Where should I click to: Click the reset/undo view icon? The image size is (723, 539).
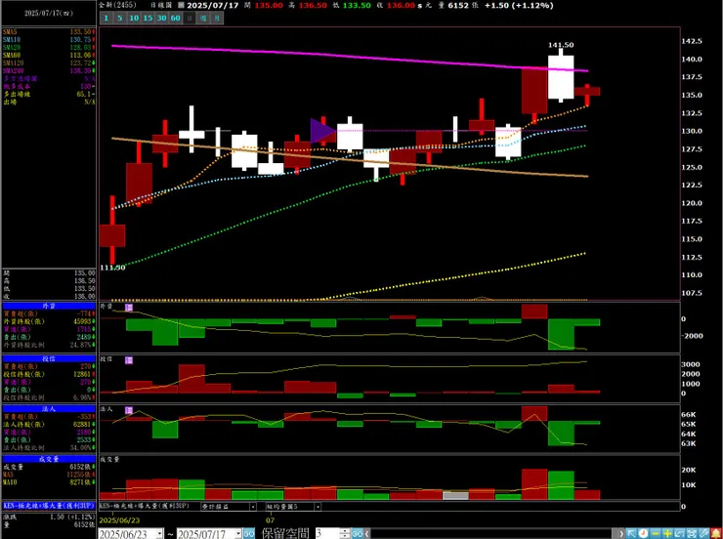[x=679, y=533]
